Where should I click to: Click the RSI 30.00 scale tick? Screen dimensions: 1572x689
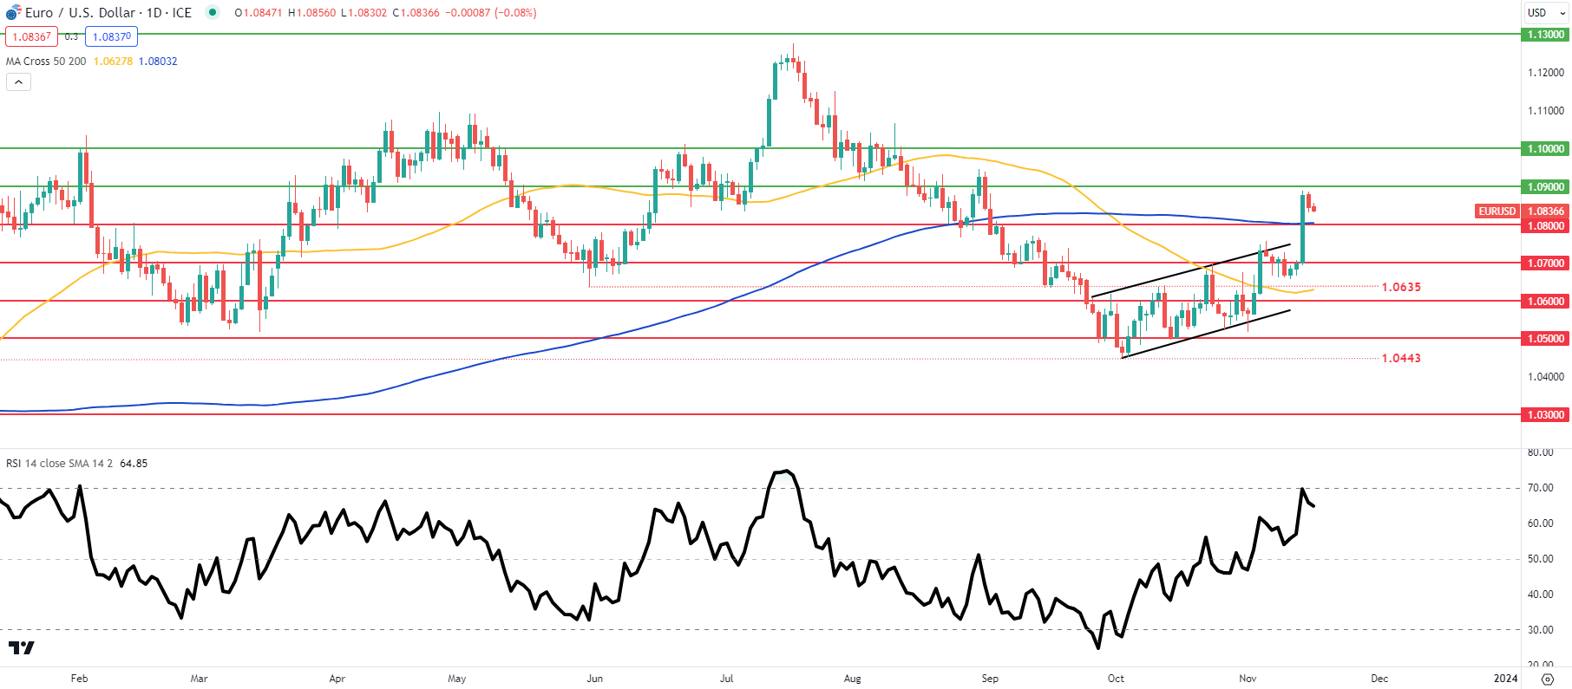(1541, 630)
